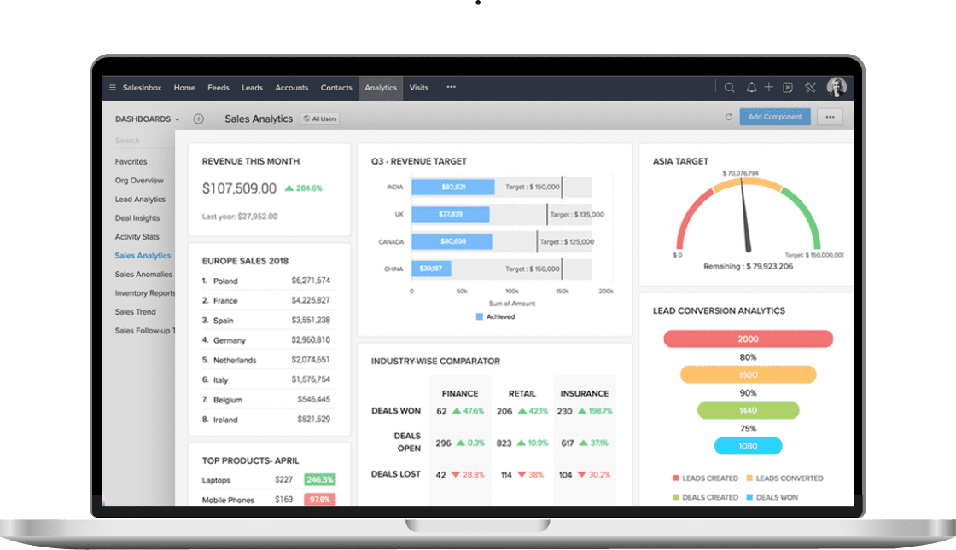Screen dimensions: 956x550
Task: Switch to the Leads tab
Action: (252, 88)
